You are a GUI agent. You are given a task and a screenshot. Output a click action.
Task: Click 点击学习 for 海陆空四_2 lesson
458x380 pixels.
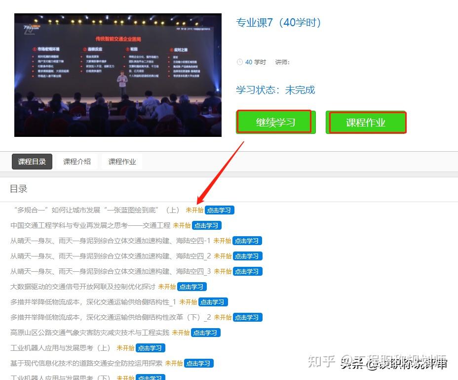[x=247, y=256]
